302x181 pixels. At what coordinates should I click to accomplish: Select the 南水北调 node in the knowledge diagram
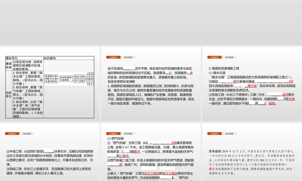[79, 76]
